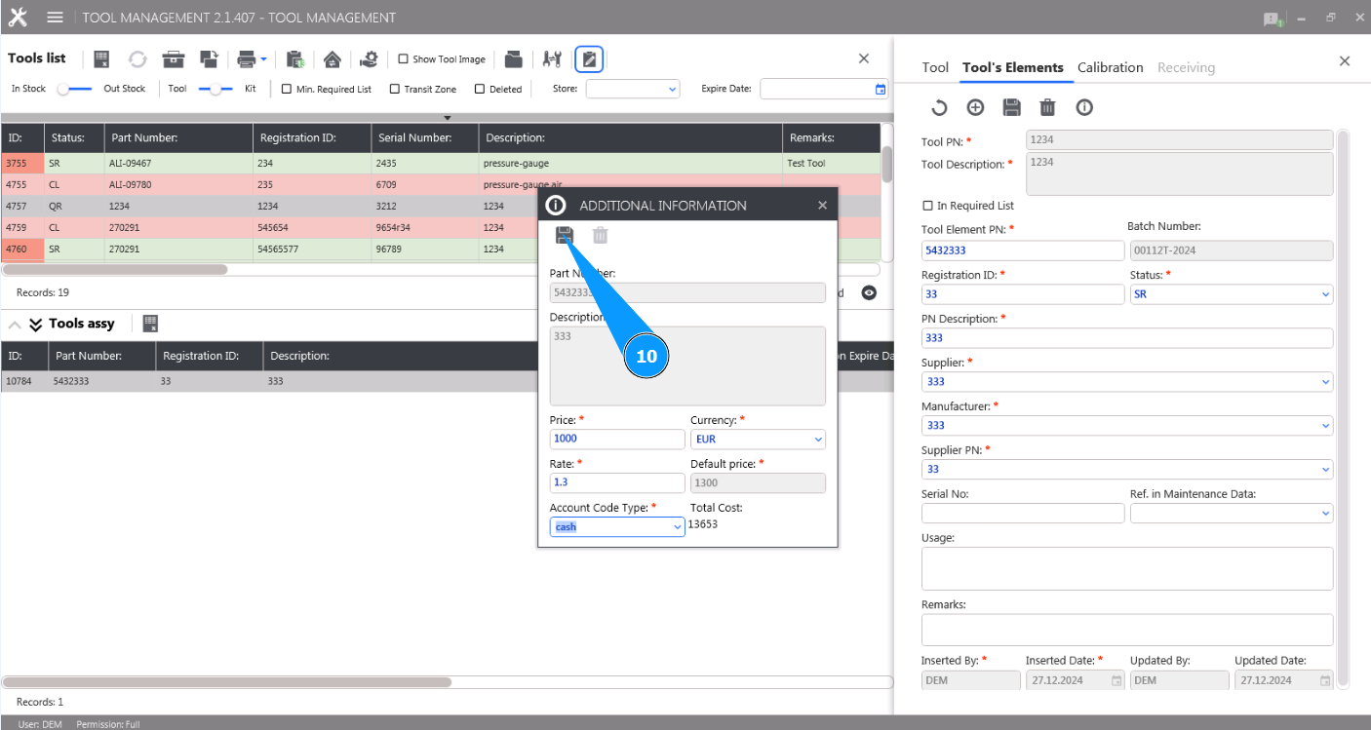Click the crossed wrench and screwdriver icon
The image size is (1371, 730).
click(x=552, y=59)
